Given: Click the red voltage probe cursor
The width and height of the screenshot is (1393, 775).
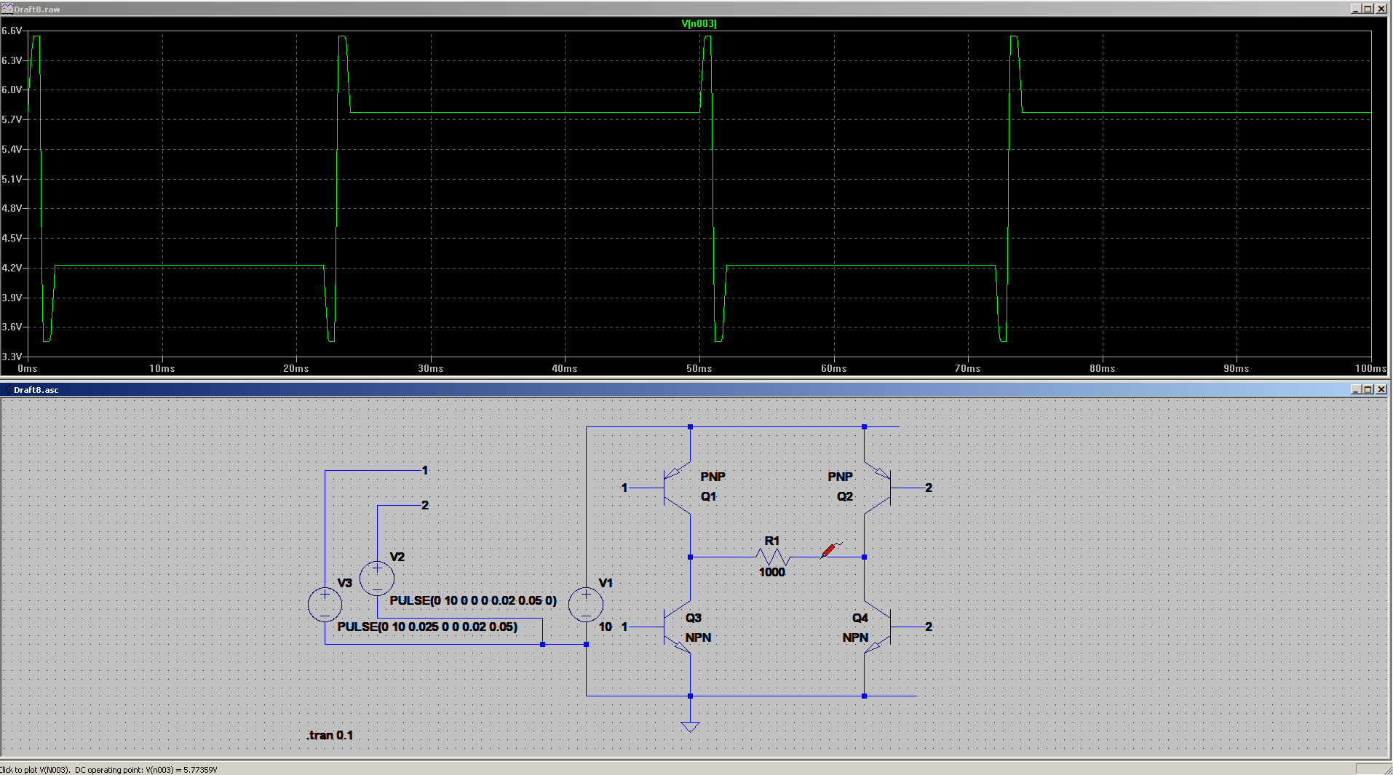Looking at the screenshot, I should pyautogui.click(x=829, y=550).
